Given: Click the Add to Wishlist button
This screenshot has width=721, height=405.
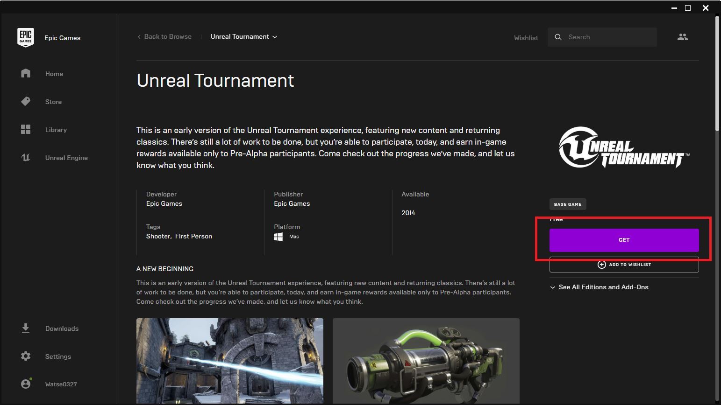Looking at the screenshot, I should click(624, 265).
